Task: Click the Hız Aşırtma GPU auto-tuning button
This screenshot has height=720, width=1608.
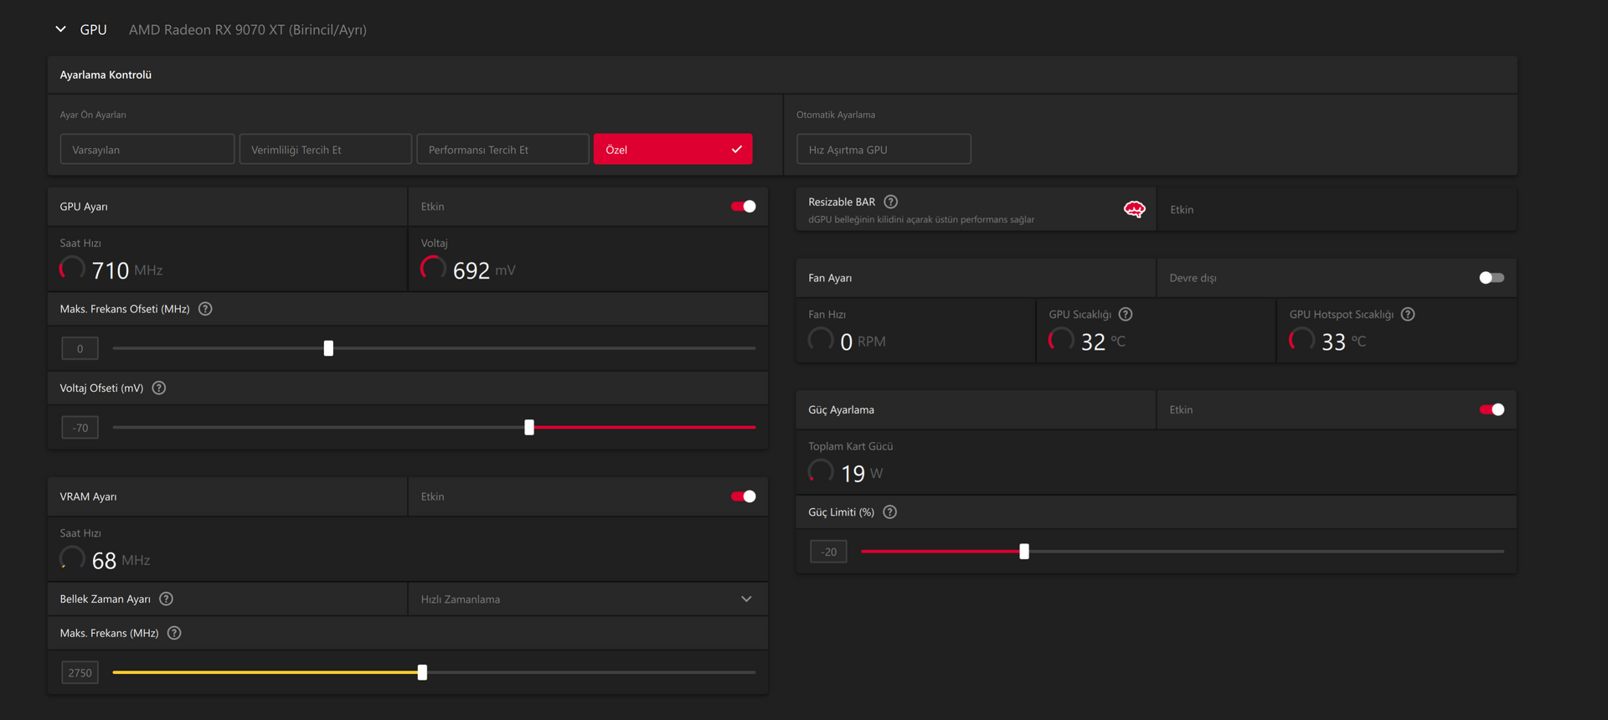Action: 884,149
